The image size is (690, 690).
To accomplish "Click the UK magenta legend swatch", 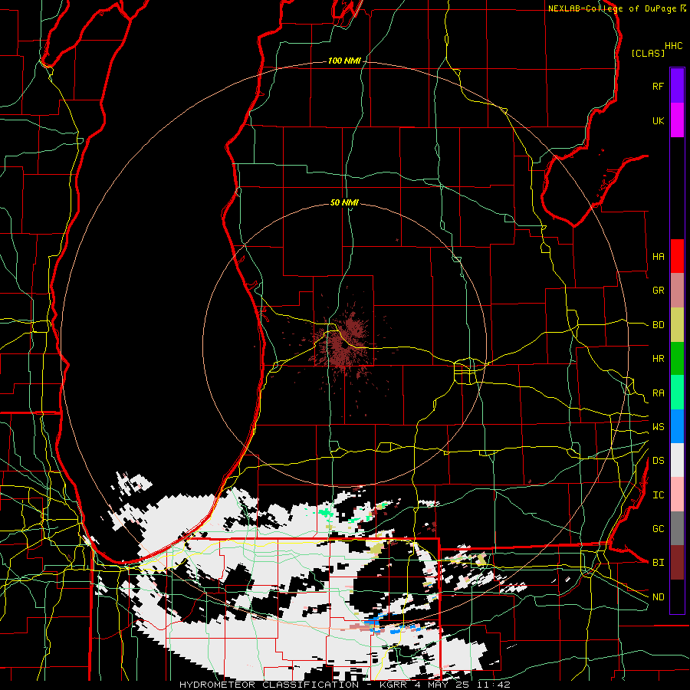I will pos(677,120).
